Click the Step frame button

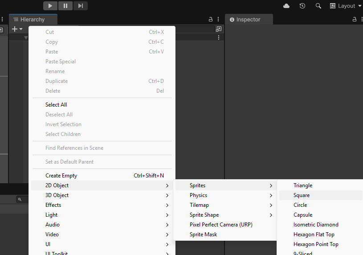[80, 6]
